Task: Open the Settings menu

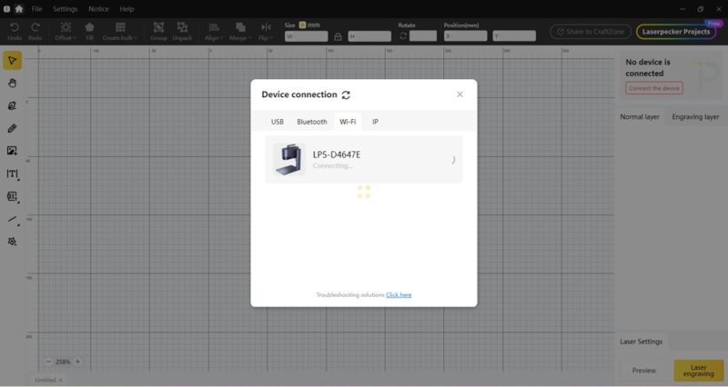Action: [x=65, y=9]
